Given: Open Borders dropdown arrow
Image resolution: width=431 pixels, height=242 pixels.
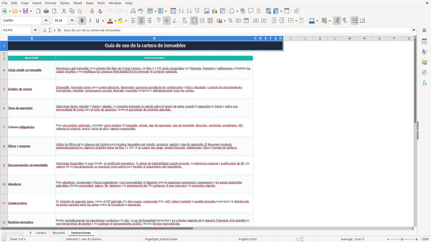Looking at the screenshot, I should (296, 21).
